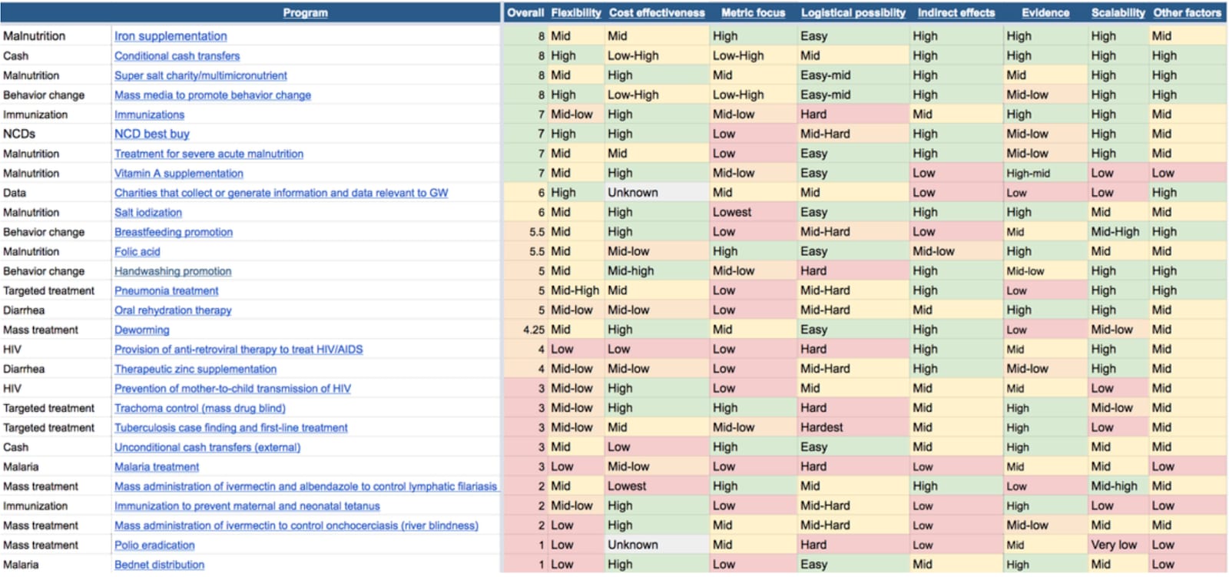The image size is (1229, 577).
Task: Select the Indirect effects column header
Action: pyautogui.click(x=956, y=13)
